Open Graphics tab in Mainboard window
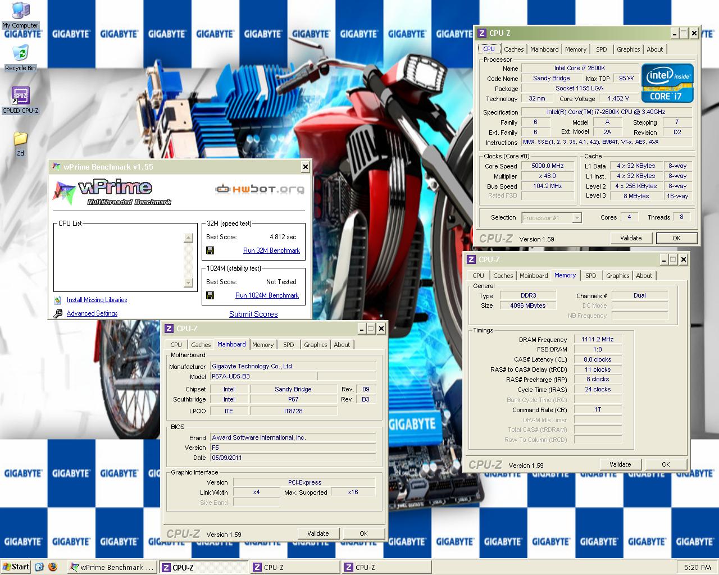 coord(315,345)
